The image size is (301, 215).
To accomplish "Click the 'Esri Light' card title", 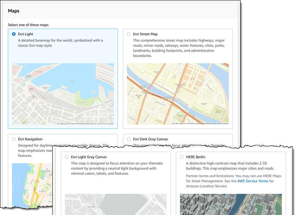I will (x=26, y=34).
